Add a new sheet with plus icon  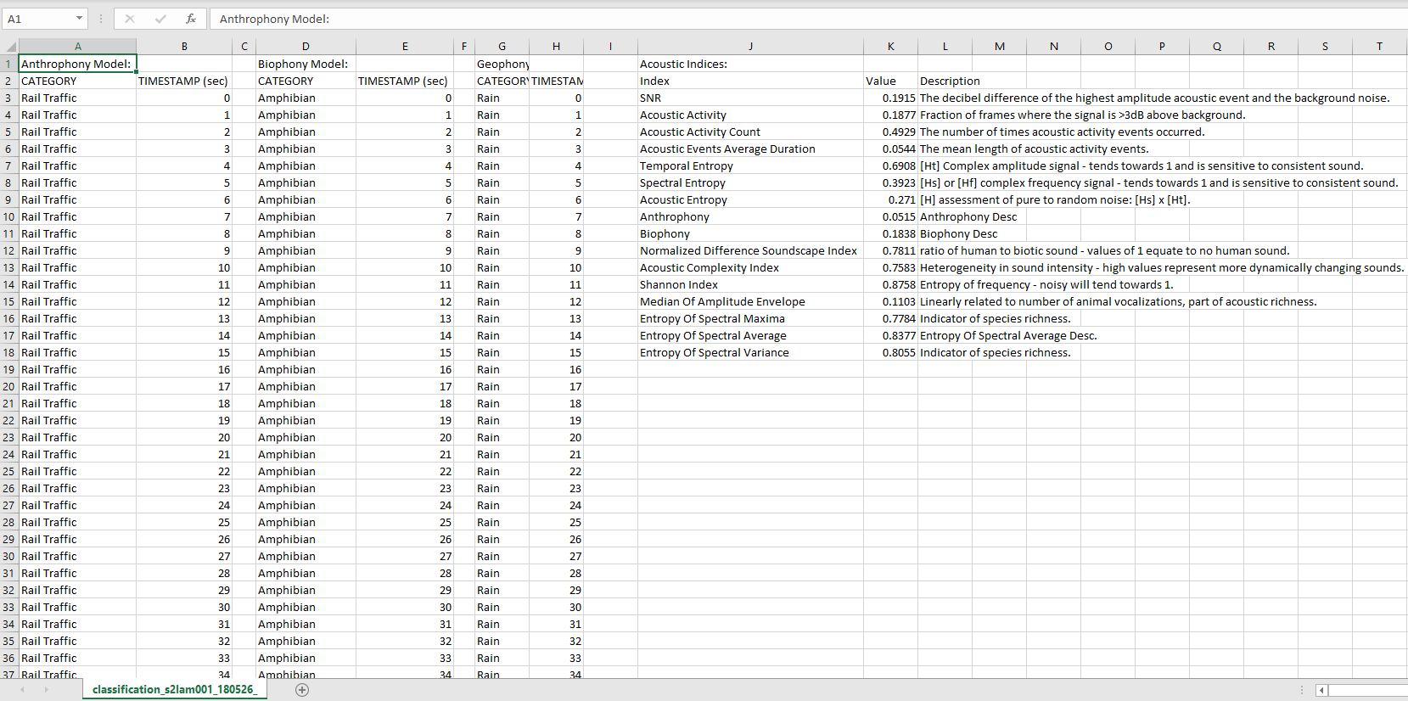click(302, 690)
